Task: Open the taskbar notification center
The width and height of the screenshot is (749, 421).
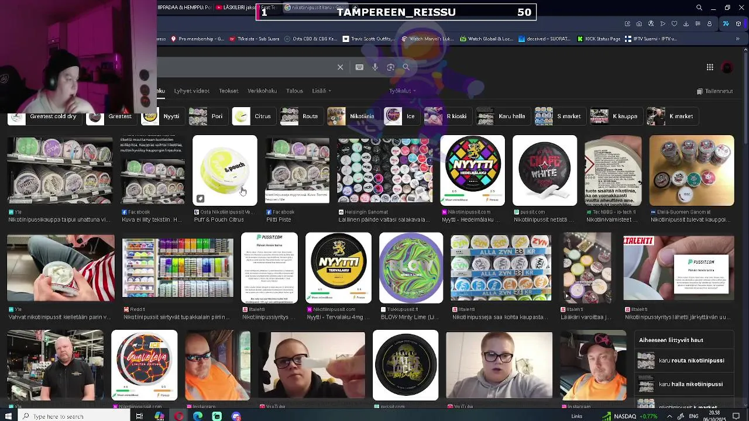Action: (x=736, y=416)
